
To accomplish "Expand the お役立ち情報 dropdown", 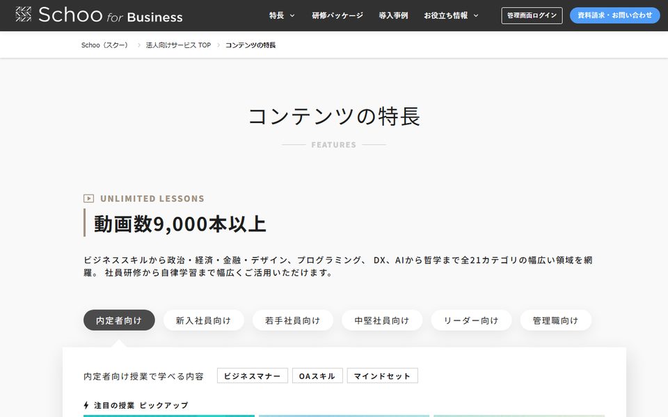I will click(451, 16).
